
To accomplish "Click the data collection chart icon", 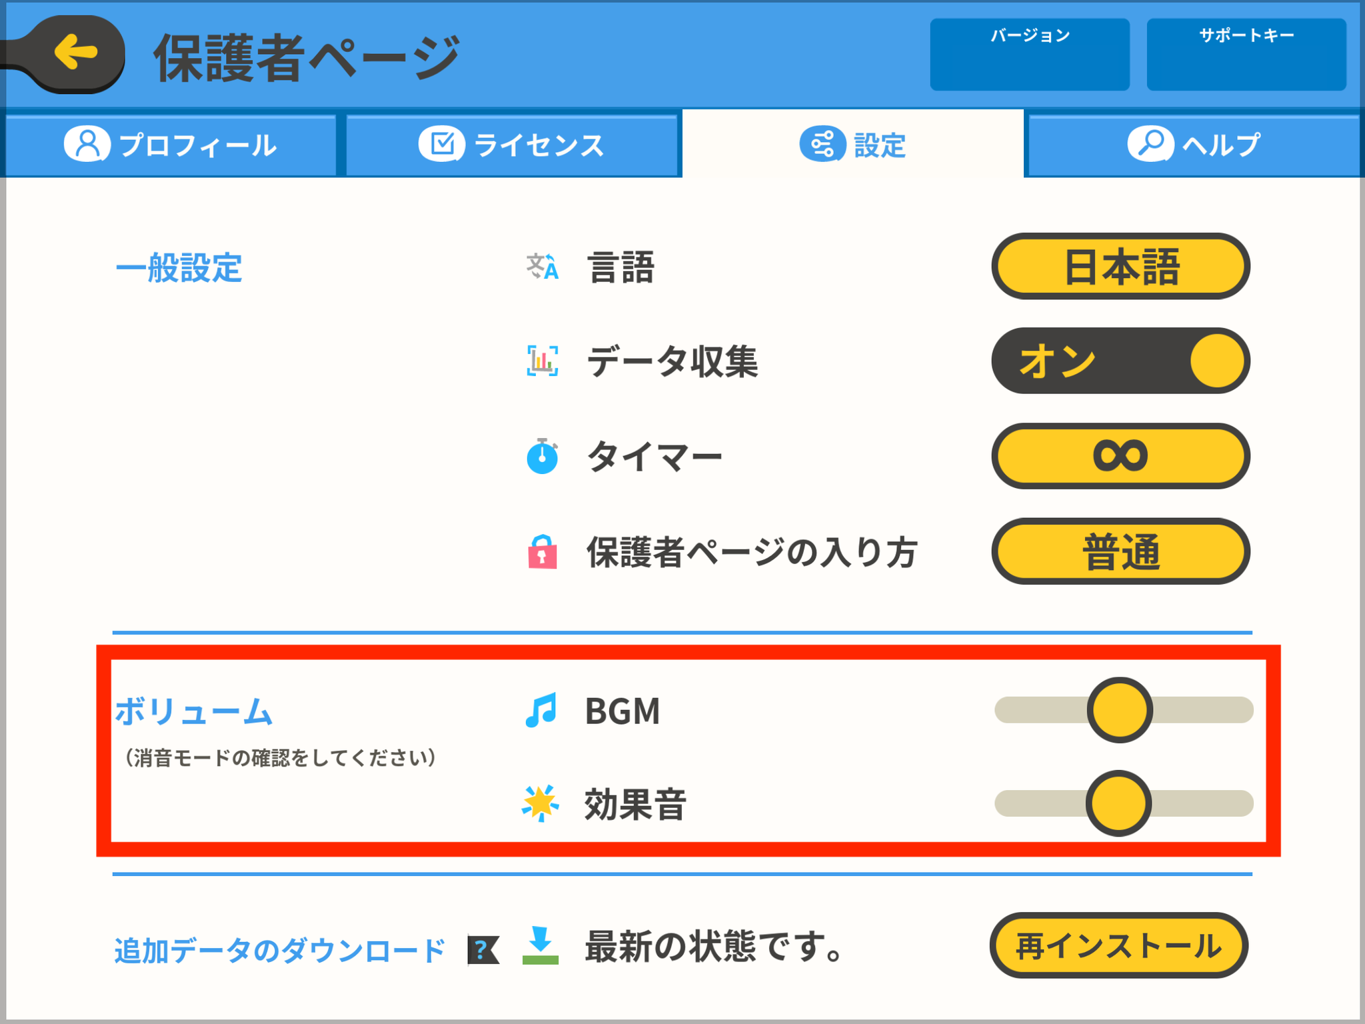I will [542, 361].
